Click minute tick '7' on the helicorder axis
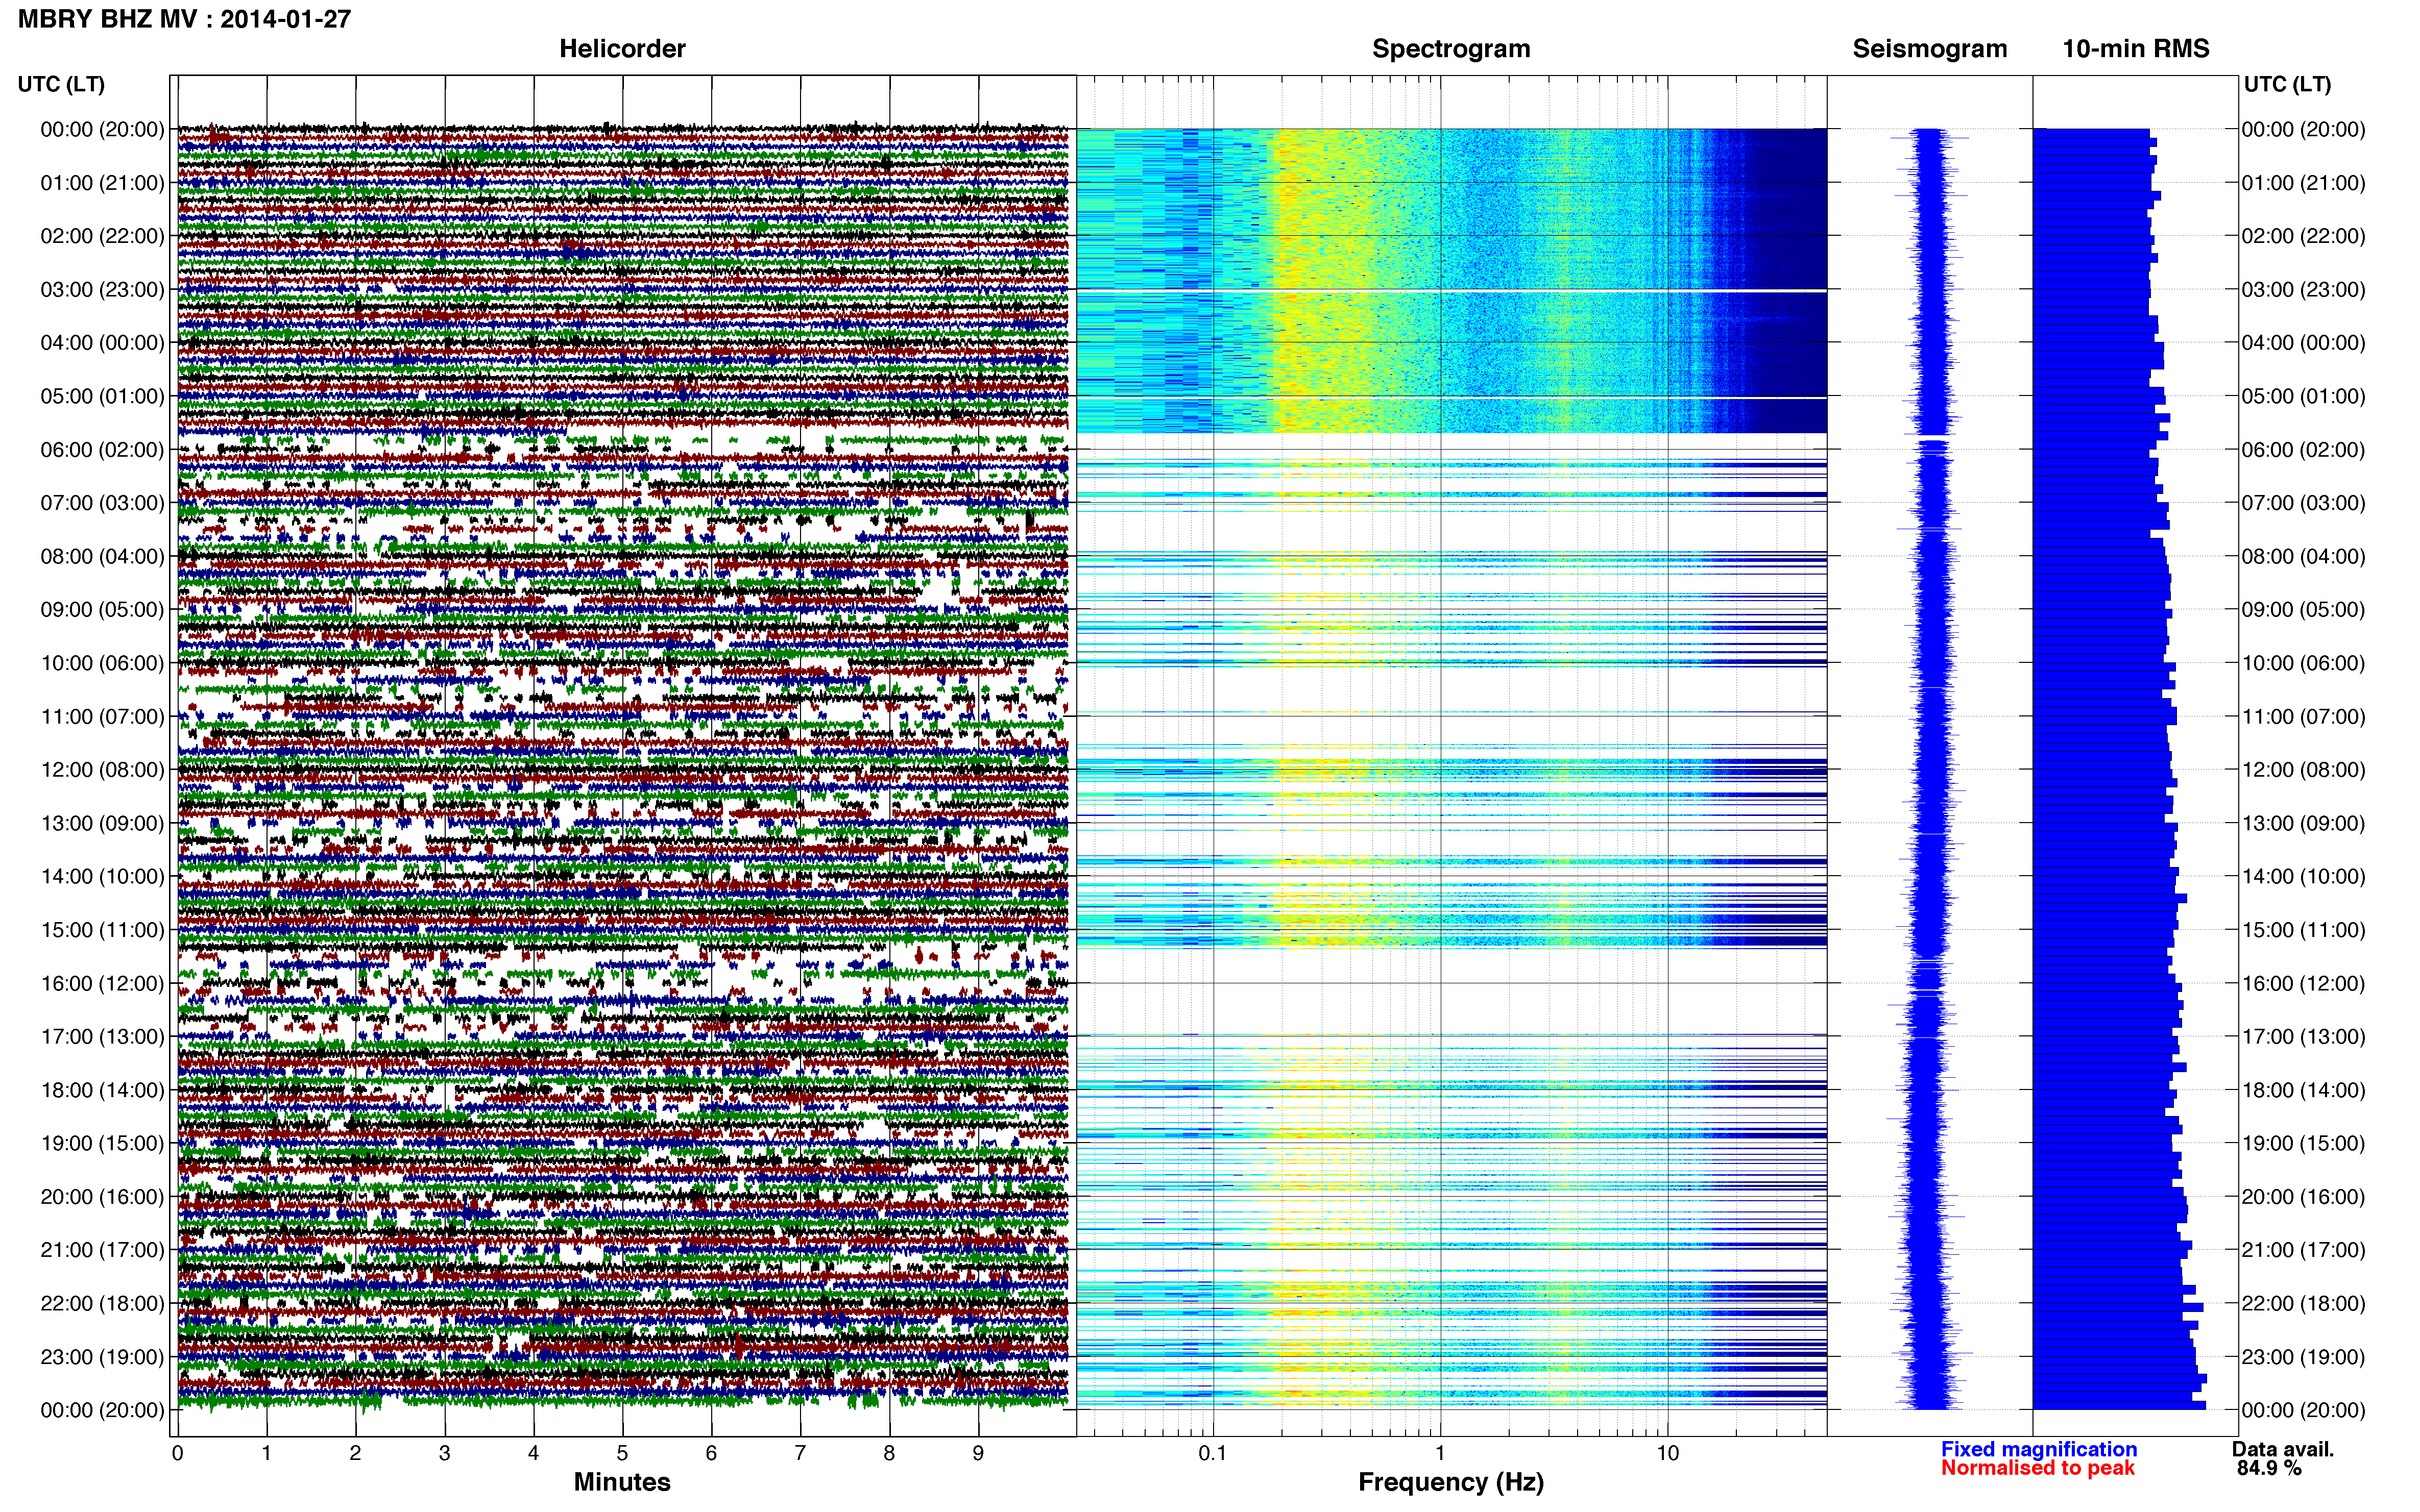The width and height of the screenshot is (2420, 1512). click(801, 1453)
